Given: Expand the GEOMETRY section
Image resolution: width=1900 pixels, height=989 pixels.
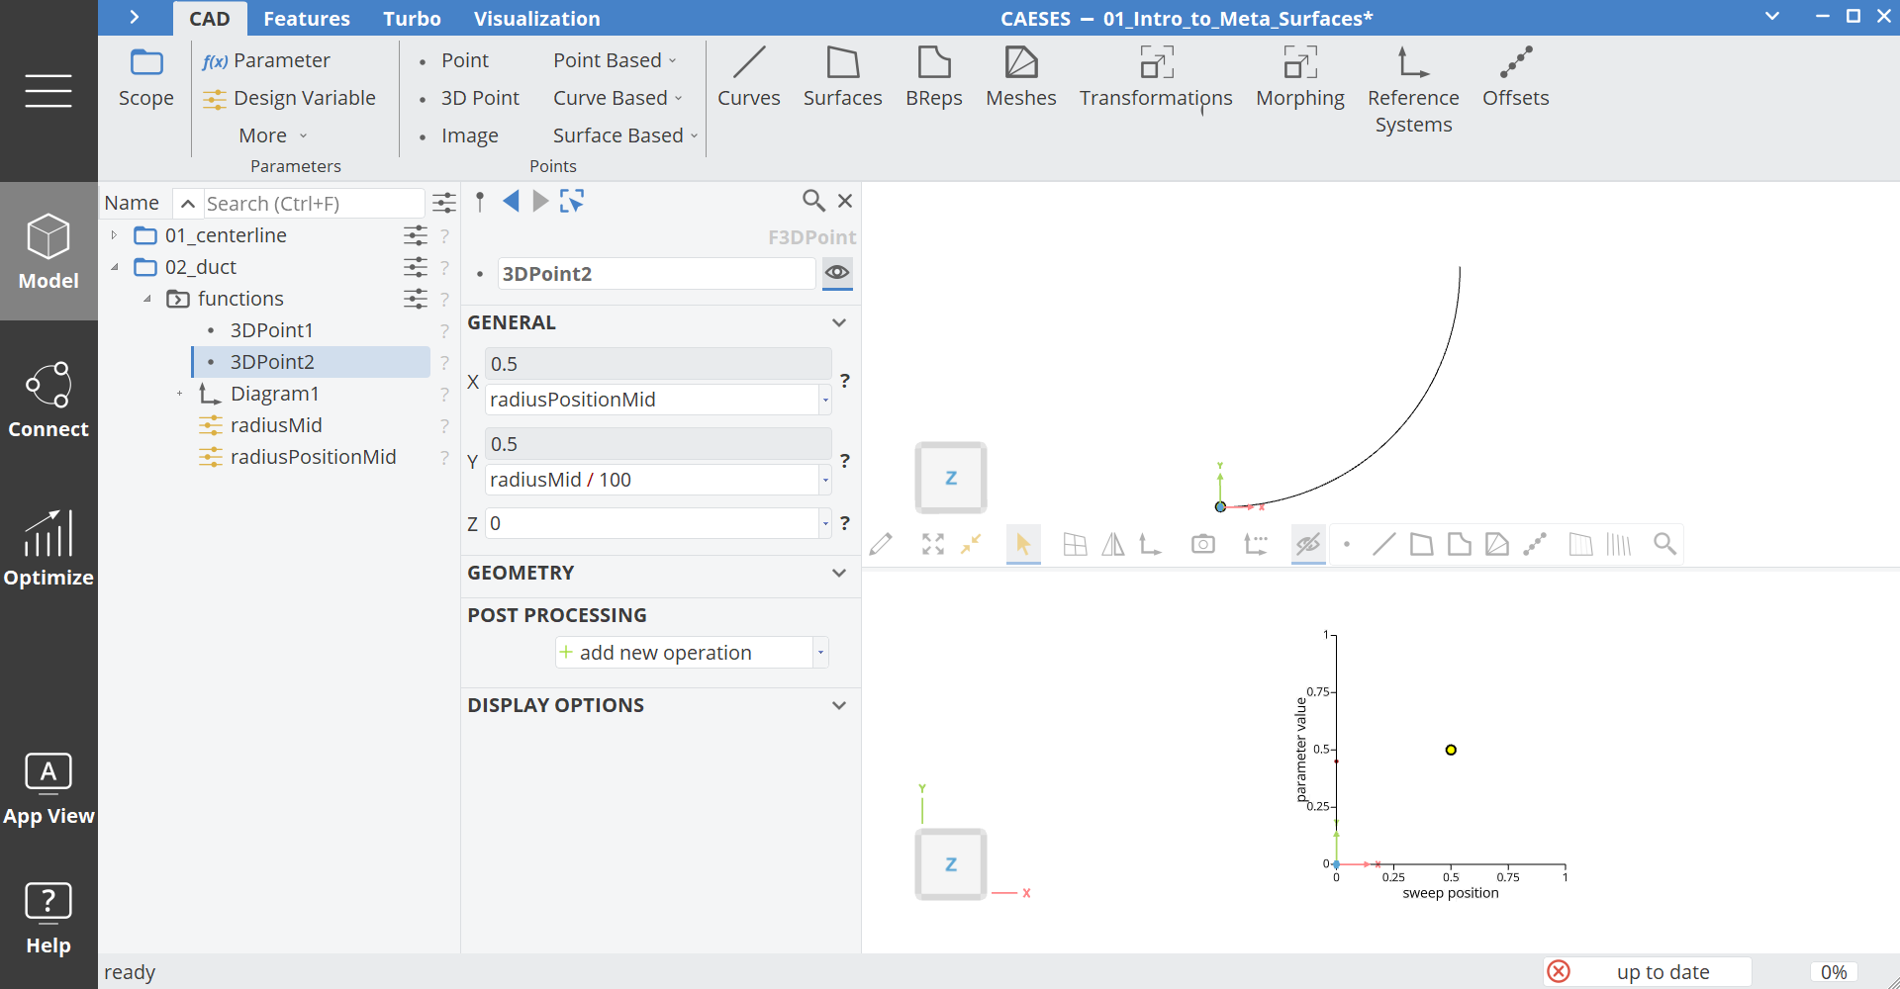Looking at the screenshot, I should [838, 573].
